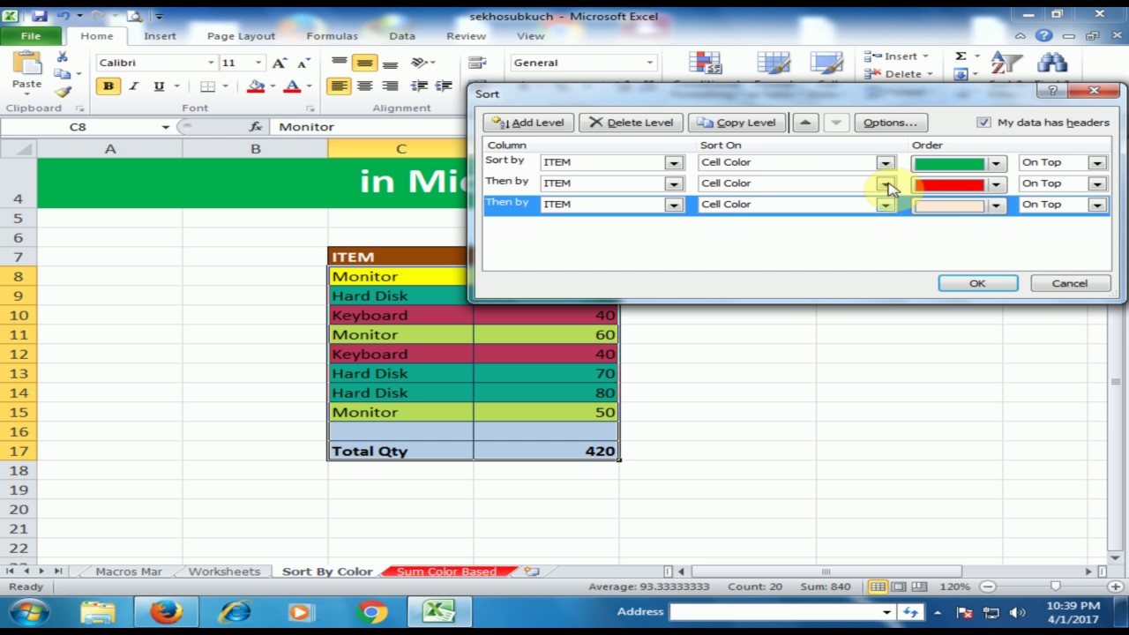
Task: Open the General number format dropdown
Action: tap(649, 63)
